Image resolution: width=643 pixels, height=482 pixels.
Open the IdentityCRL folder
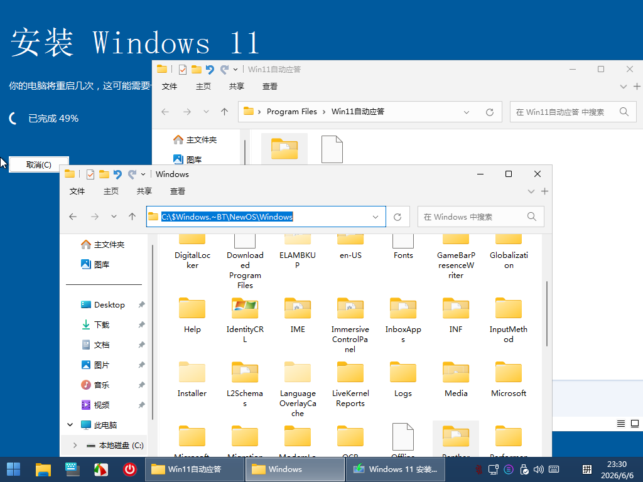point(245,320)
